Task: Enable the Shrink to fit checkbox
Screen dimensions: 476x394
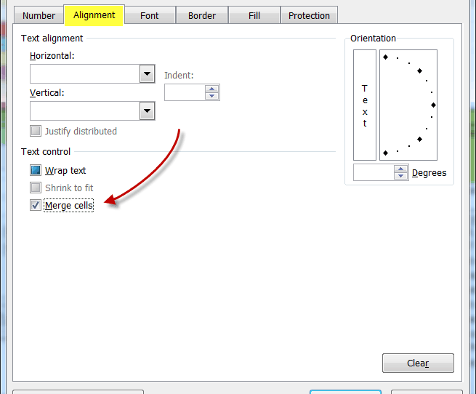Action: (x=36, y=188)
